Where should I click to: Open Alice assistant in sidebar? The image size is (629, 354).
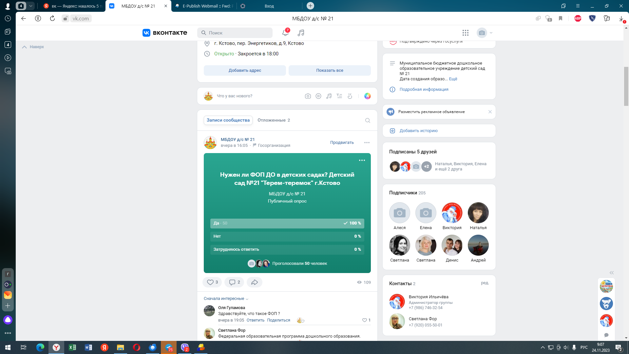8,320
